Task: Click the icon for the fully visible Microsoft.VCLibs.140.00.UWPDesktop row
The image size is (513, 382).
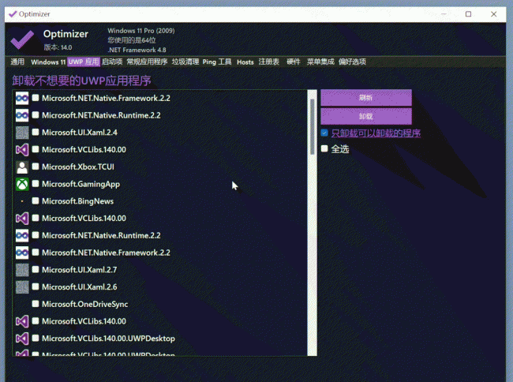Action: click(x=22, y=338)
